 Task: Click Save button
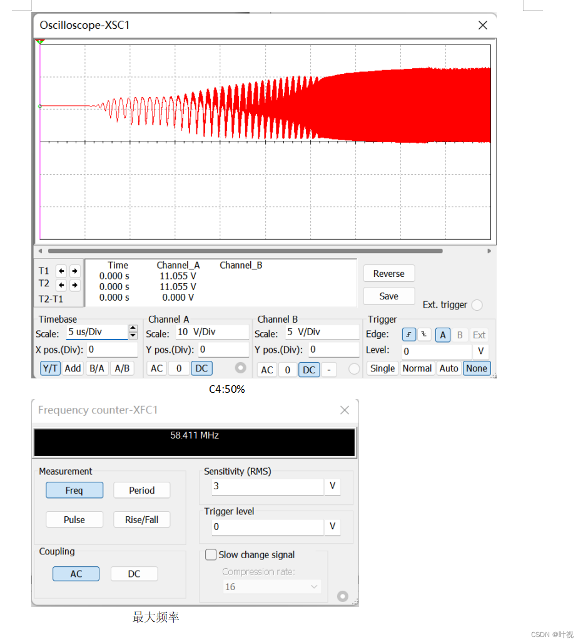[x=388, y=296]
